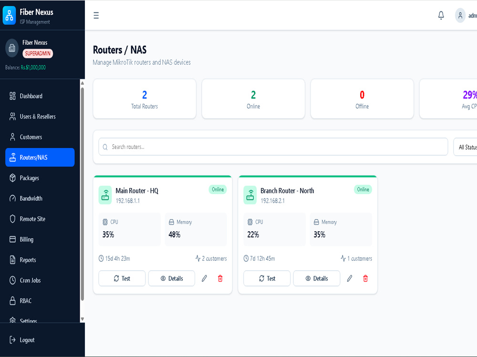Open Dashboard in the sidebar
This screenshot has height=357, width=477.
coord(40,96)
